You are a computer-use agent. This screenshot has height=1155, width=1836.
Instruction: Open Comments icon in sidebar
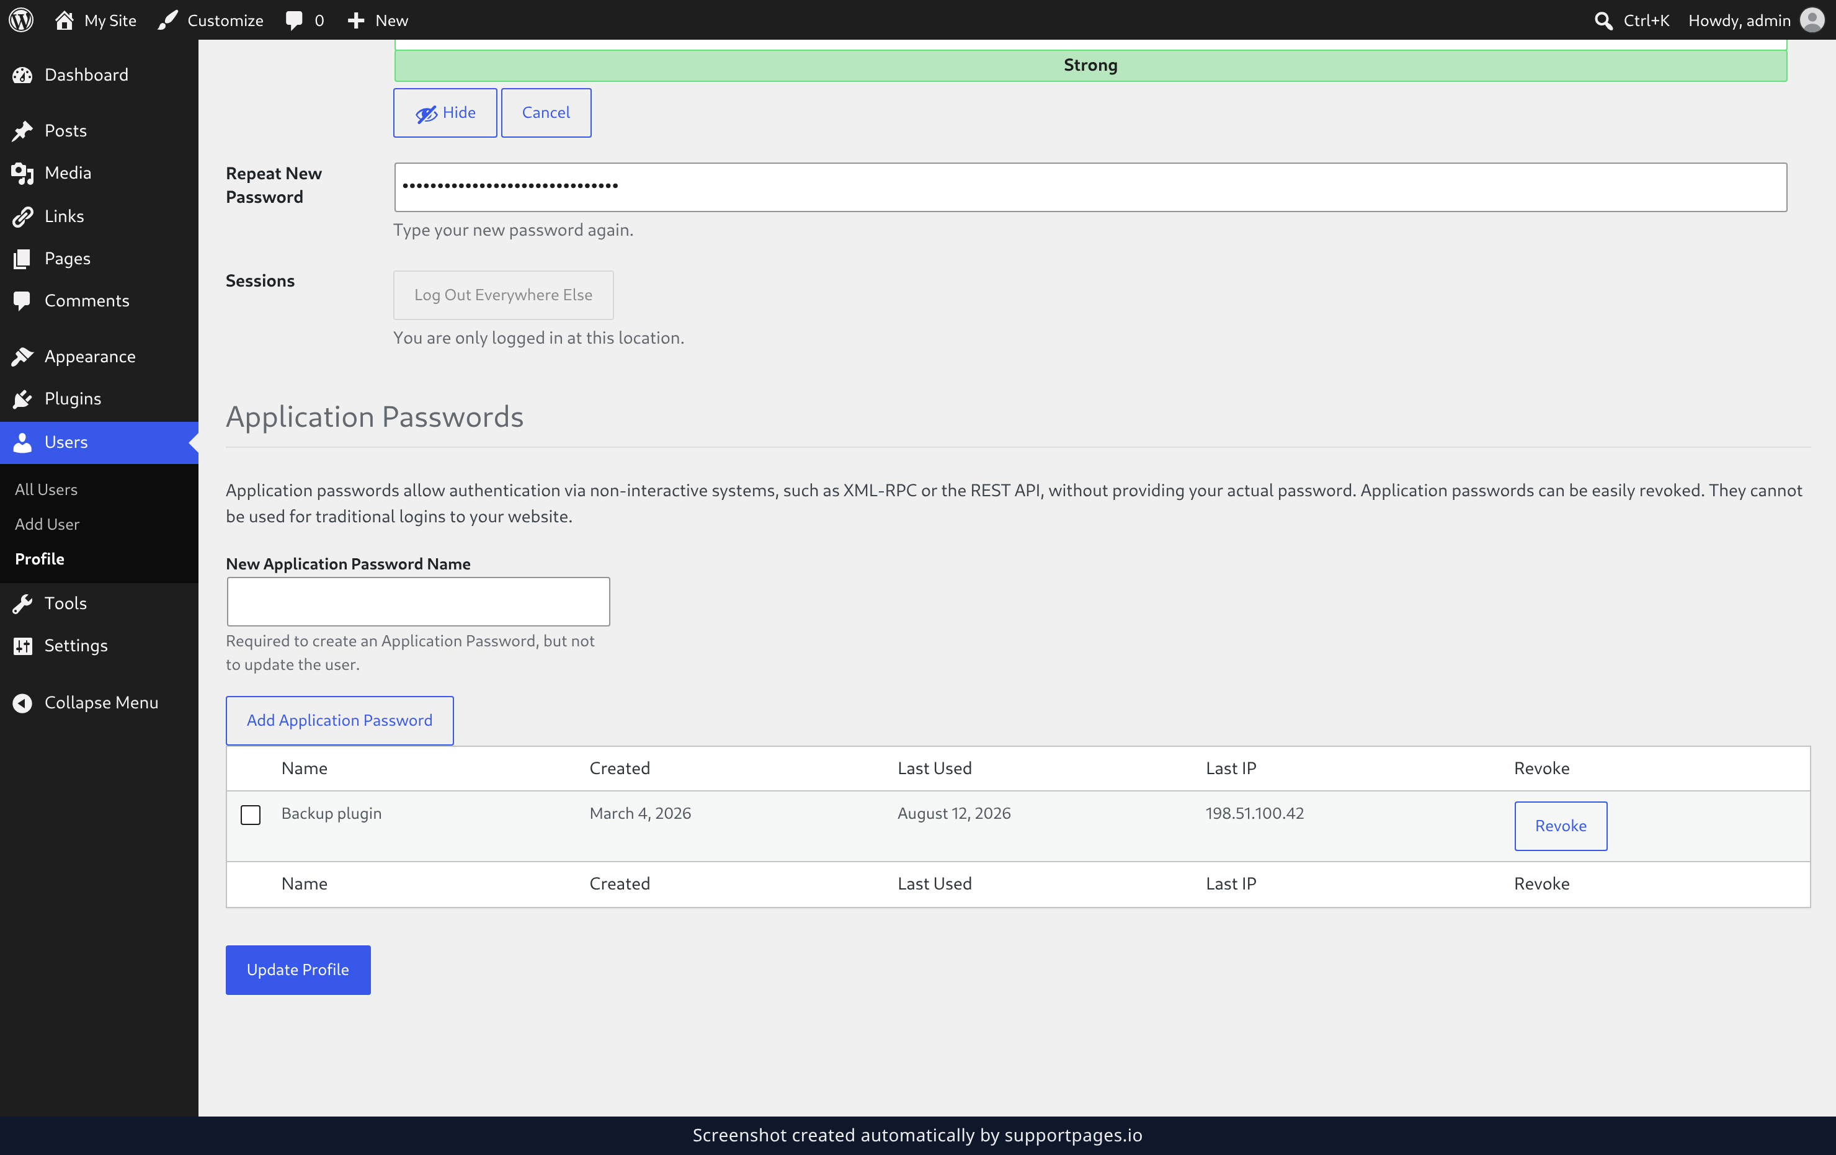click(23, 300)
